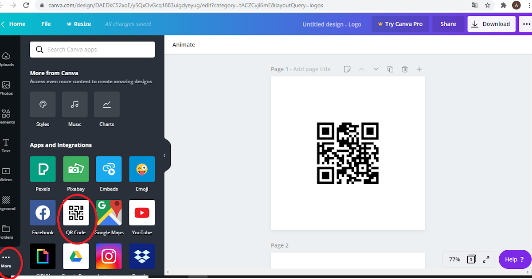Viewport: 532px width, 279px height.
Task: Open the Help button
Action: (x=515, y=260)
